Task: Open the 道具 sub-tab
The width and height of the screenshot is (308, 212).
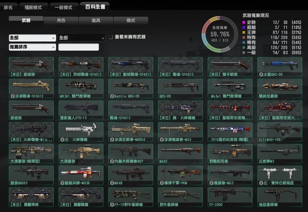Action: [x=96, y=21]
